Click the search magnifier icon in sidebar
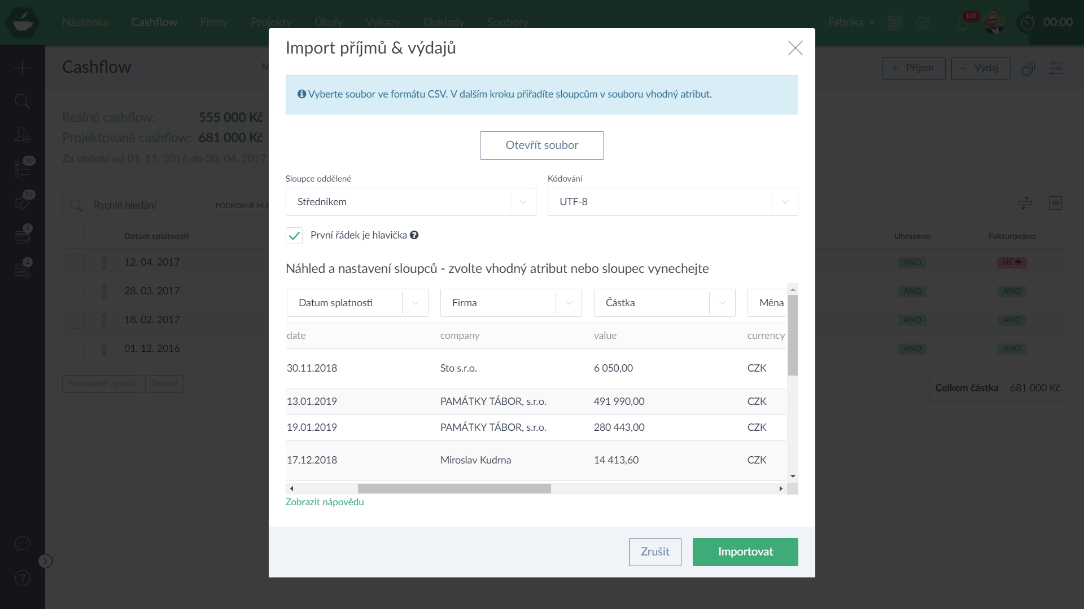Screen dimensions: 1084x609 coord(22,101)
